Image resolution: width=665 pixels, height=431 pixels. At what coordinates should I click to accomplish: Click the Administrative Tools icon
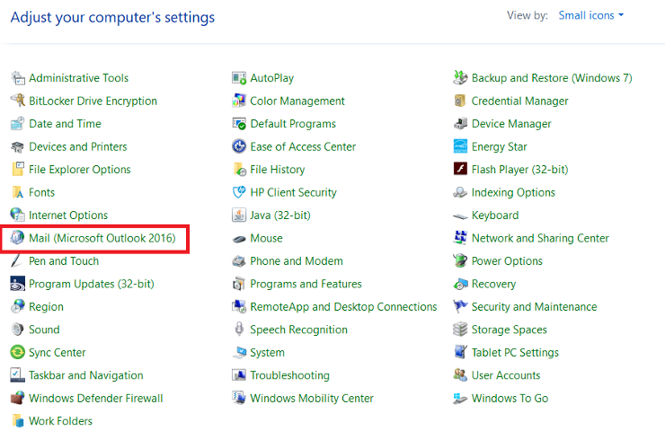17,78
